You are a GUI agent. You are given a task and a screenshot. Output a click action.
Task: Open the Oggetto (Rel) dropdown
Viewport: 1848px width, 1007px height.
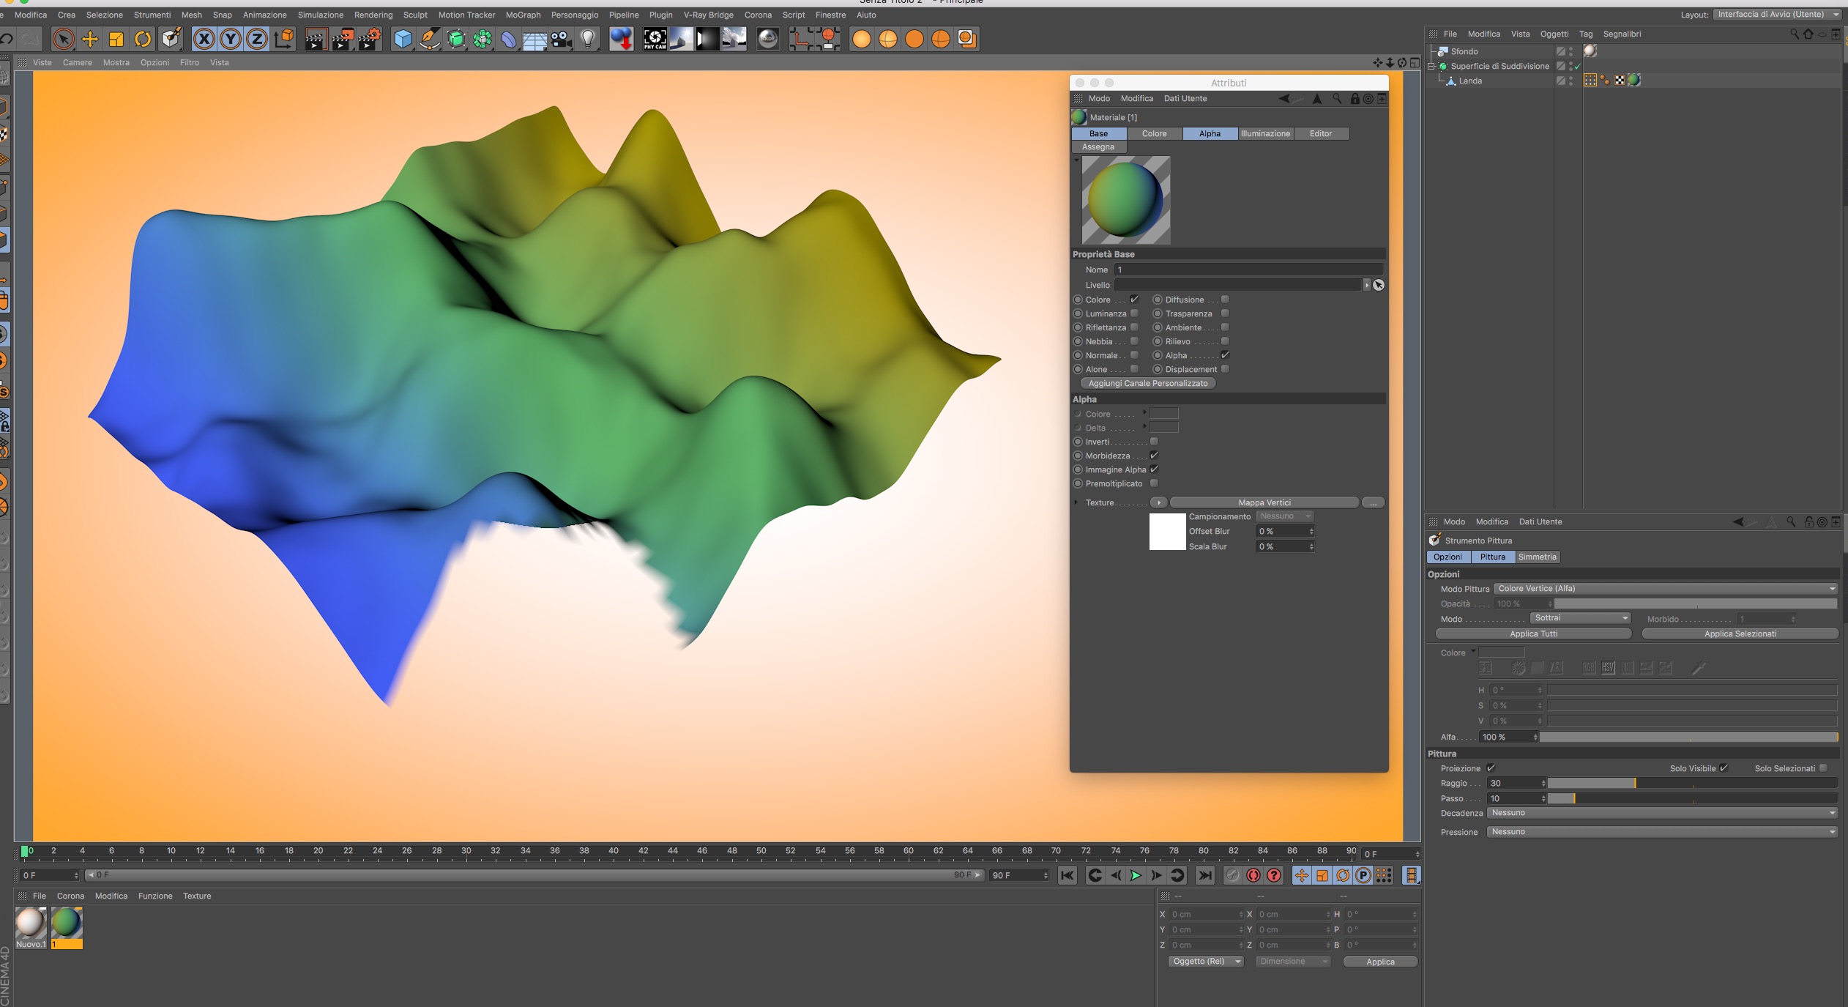[1205, 962]
